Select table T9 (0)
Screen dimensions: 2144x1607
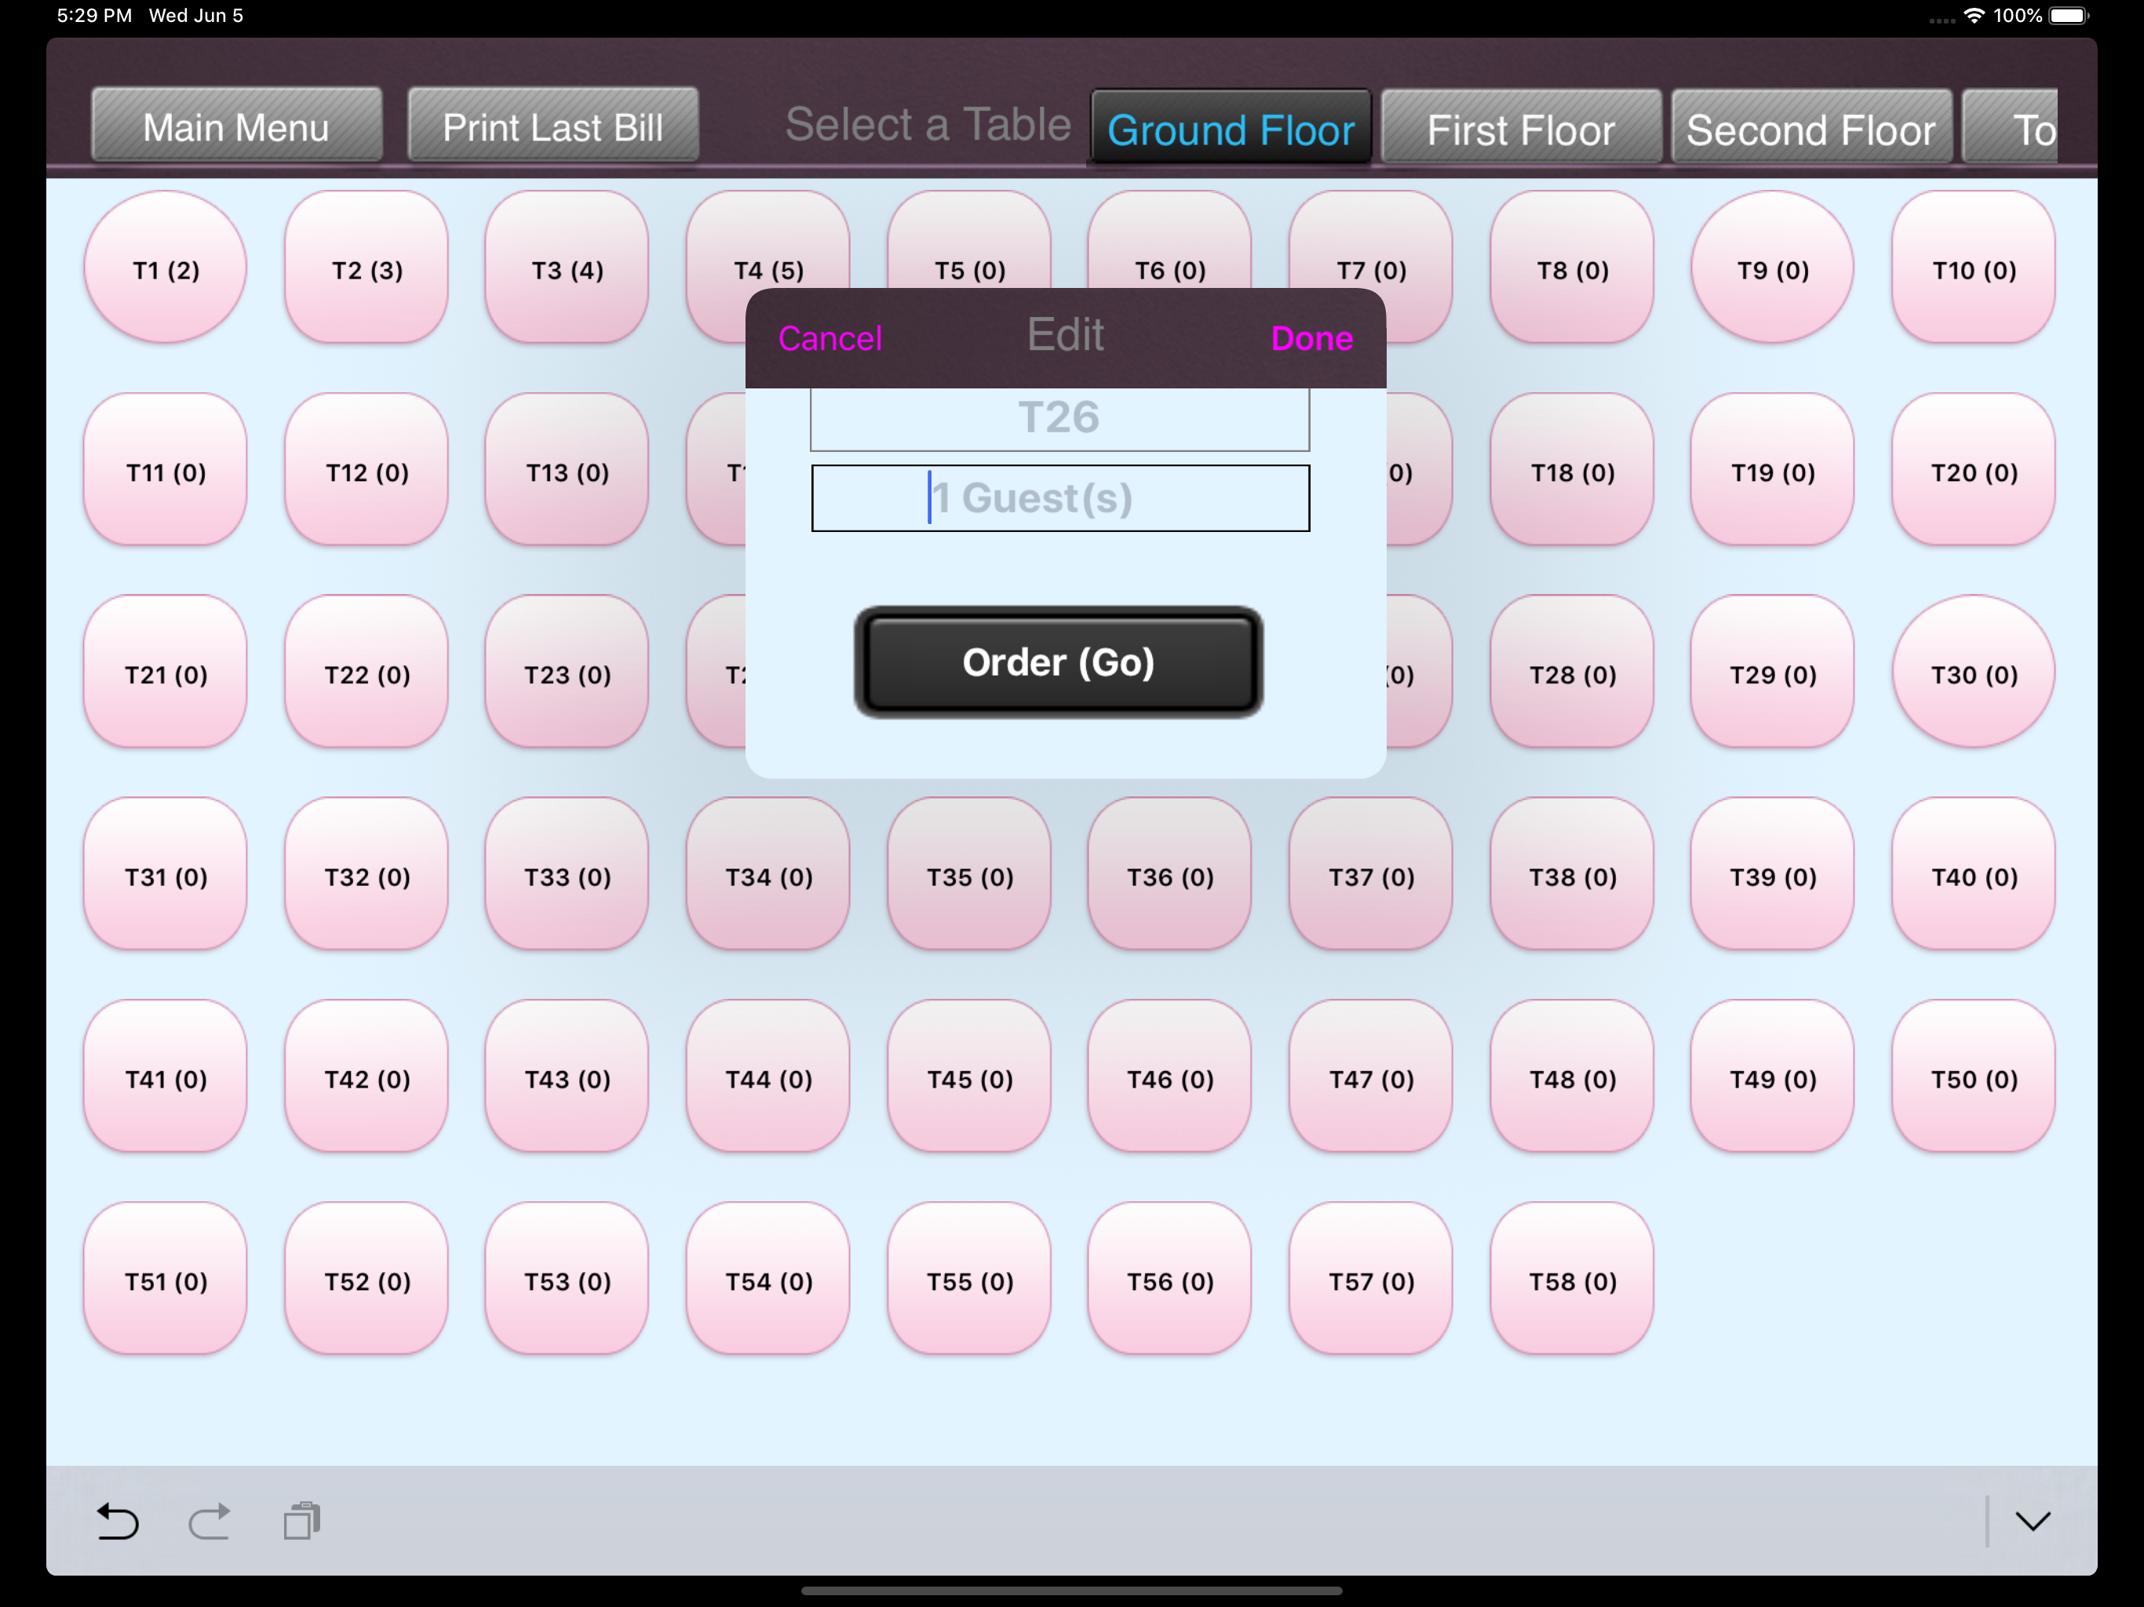1772,267
